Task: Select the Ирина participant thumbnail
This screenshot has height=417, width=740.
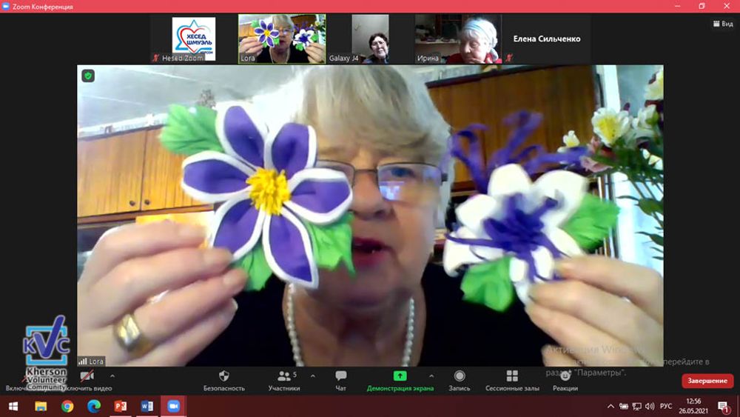Action: tap(458, 39)
